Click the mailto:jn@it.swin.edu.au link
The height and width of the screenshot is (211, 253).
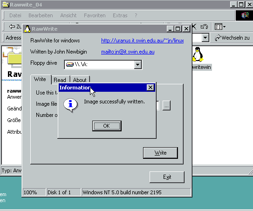point(128,52)
